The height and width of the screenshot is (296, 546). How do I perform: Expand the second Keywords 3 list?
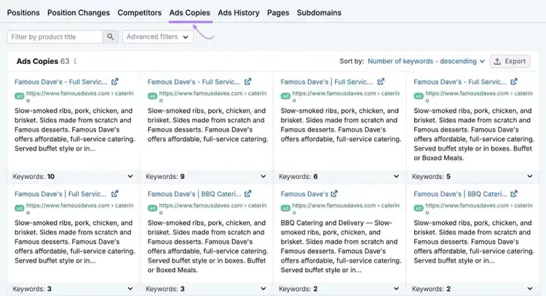point(264,289)
